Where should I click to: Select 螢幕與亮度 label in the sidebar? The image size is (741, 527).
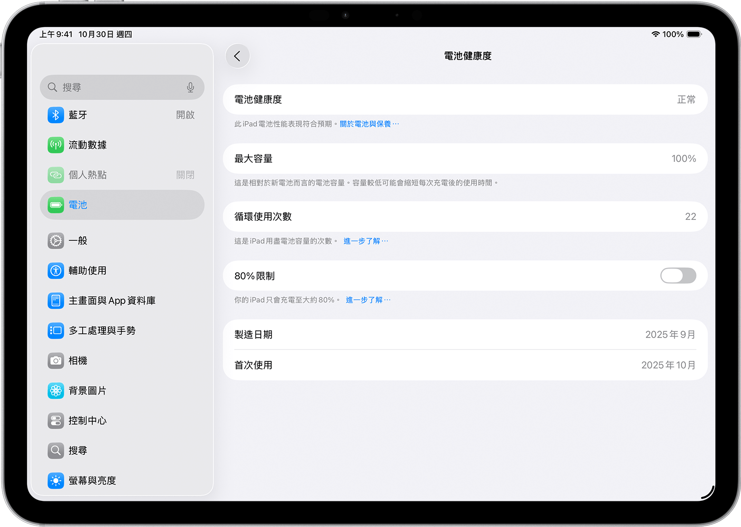coord(92,480)
